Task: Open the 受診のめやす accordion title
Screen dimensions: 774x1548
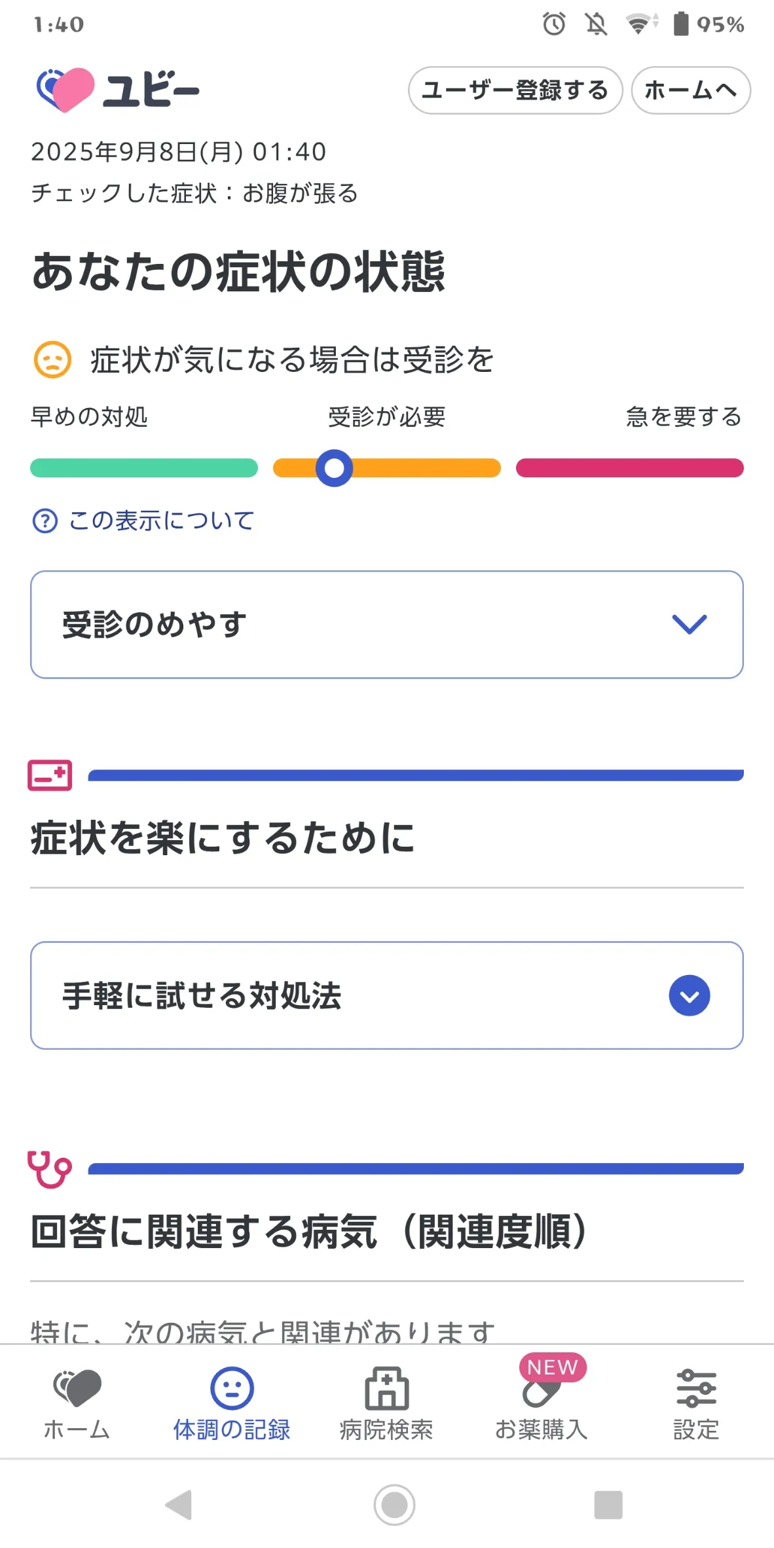Action: coord(155,624)
